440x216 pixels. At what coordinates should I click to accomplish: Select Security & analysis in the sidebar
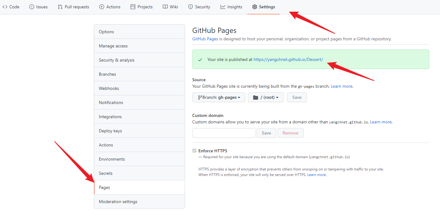click(x=139, y=60)
